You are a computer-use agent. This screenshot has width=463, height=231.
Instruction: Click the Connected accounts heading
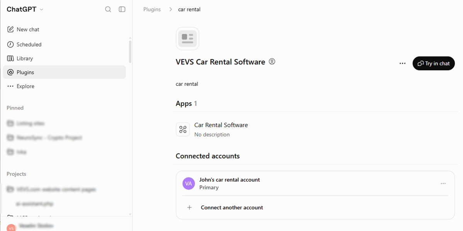point(208,156)
